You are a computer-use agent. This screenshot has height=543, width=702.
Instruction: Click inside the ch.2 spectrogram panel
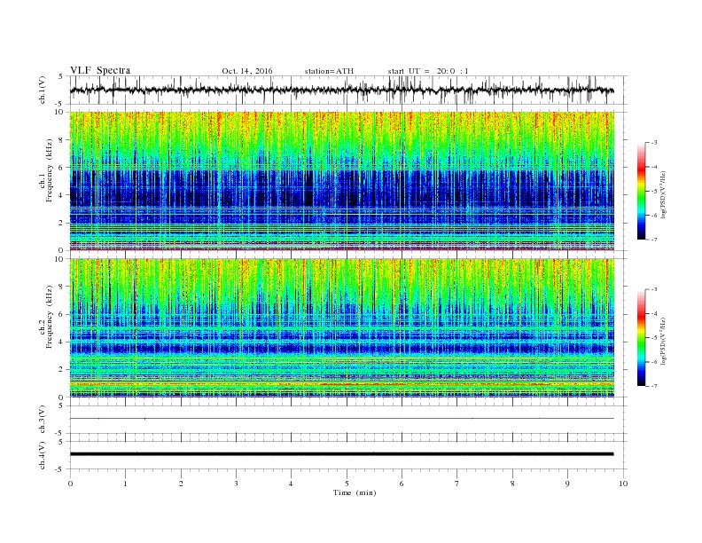pos(341,328)
